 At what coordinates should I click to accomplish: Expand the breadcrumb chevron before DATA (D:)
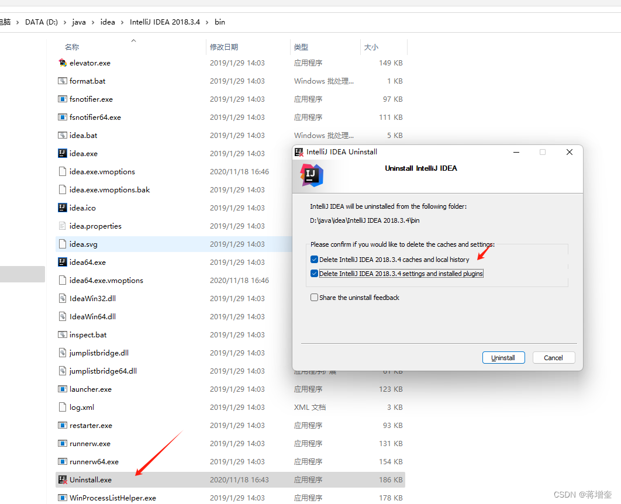(18, 22)
